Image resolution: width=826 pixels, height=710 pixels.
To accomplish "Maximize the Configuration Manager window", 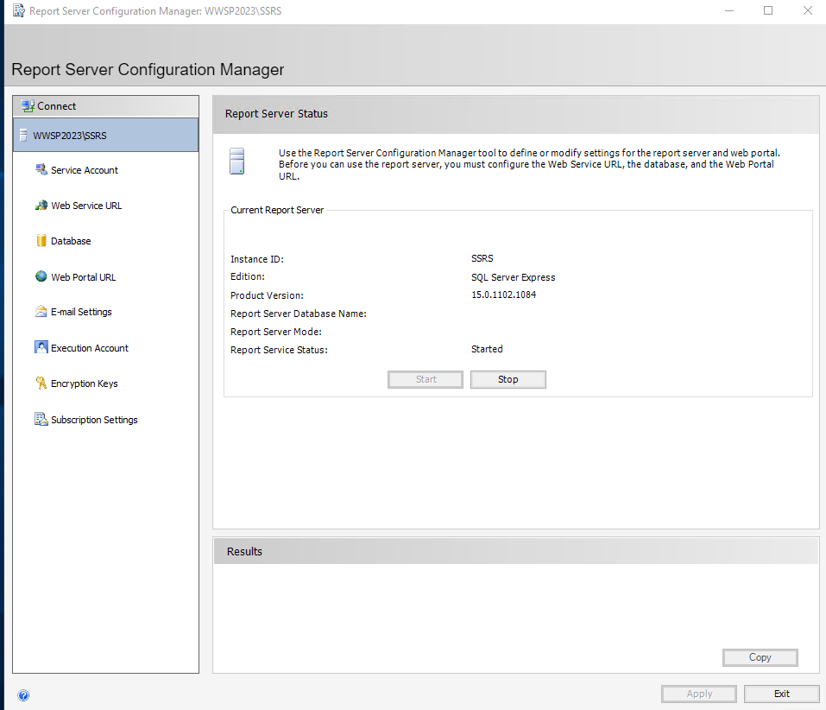I will pos(768,10).
